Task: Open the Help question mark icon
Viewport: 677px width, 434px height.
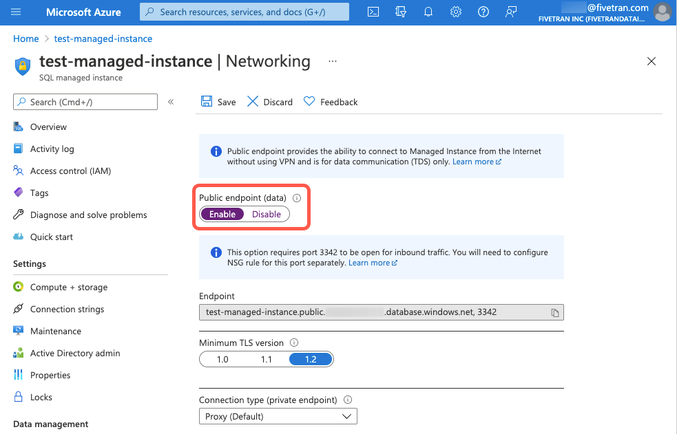Action: pyautogui.click(x=483, y=12)
